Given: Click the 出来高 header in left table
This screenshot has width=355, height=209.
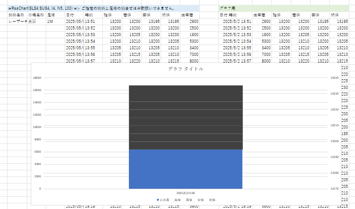Looking at the screenshot, I should pyautogui.click(x=190, y=15).
